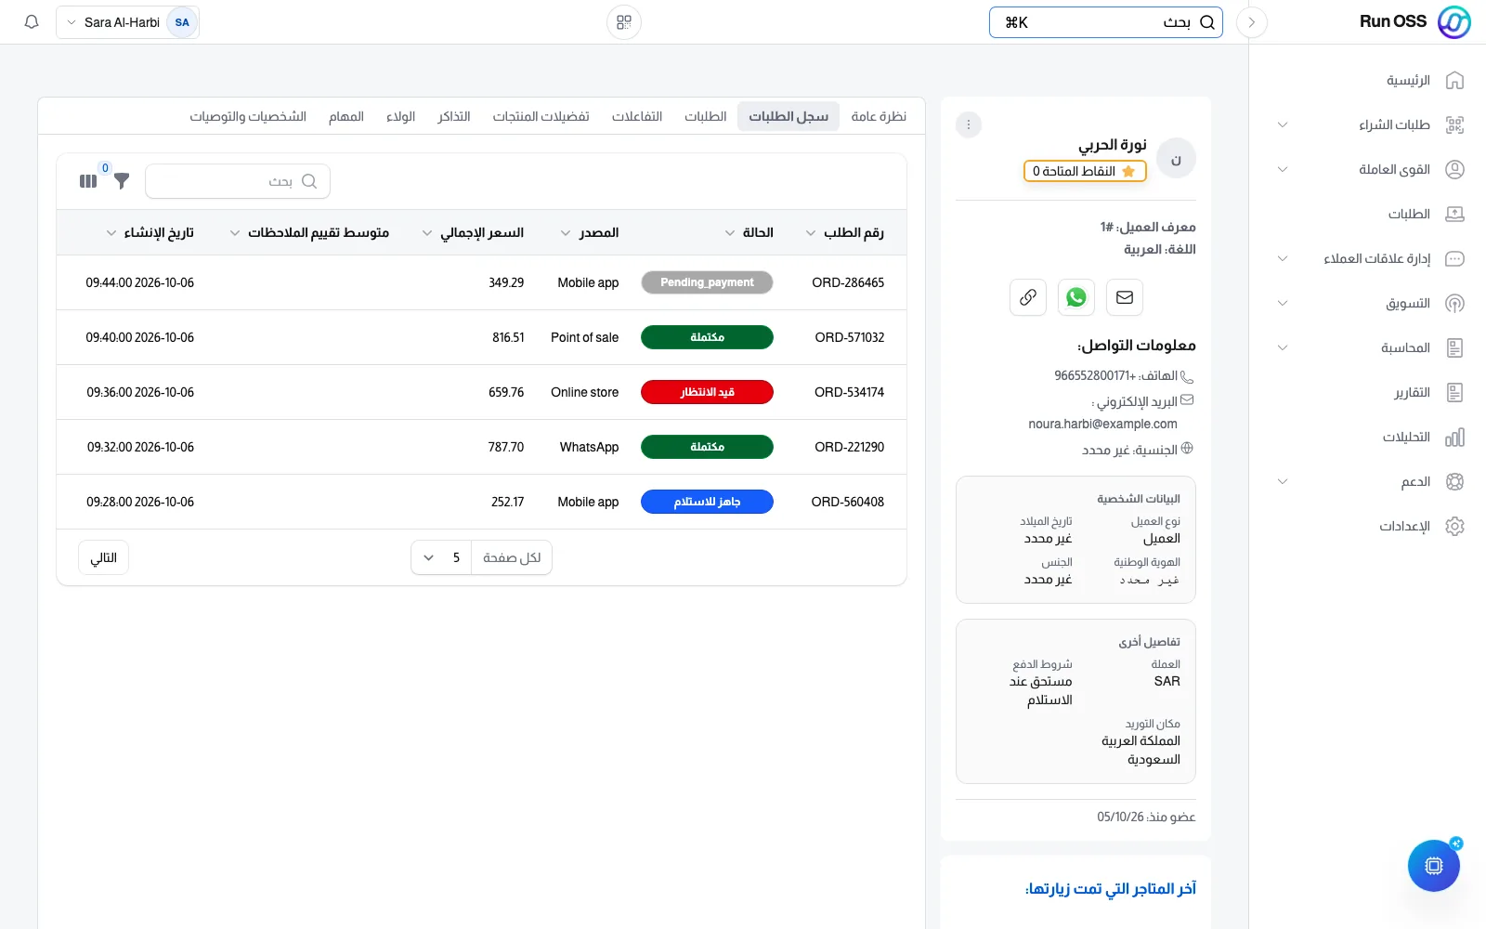
Task: Open تاريخ الإنشاء column header menu
Action: tap(111, 232)
